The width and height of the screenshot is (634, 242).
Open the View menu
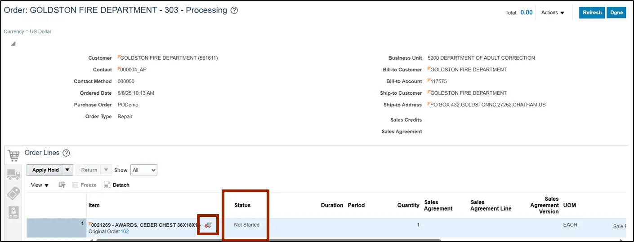tap(40, 185)
